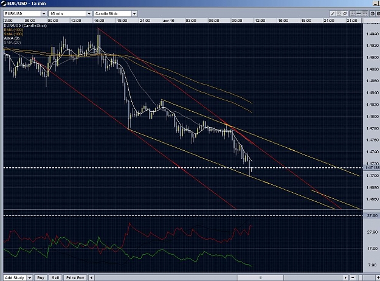The image size is (380, 281).
Task: Click the EMA (100) legend label
Action: click(x=13, y=30)
